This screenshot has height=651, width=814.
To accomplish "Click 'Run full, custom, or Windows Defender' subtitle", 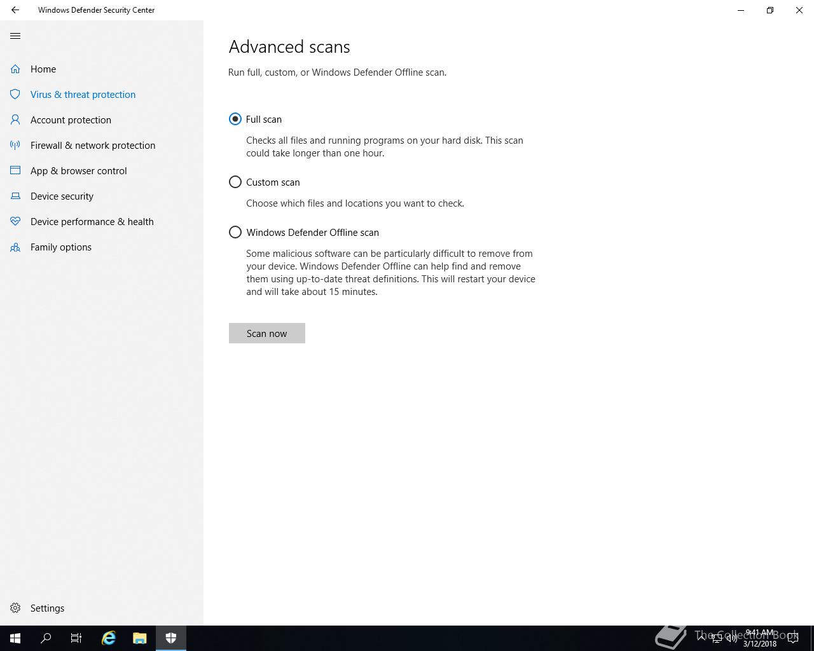I will click(x=337, y=72).
